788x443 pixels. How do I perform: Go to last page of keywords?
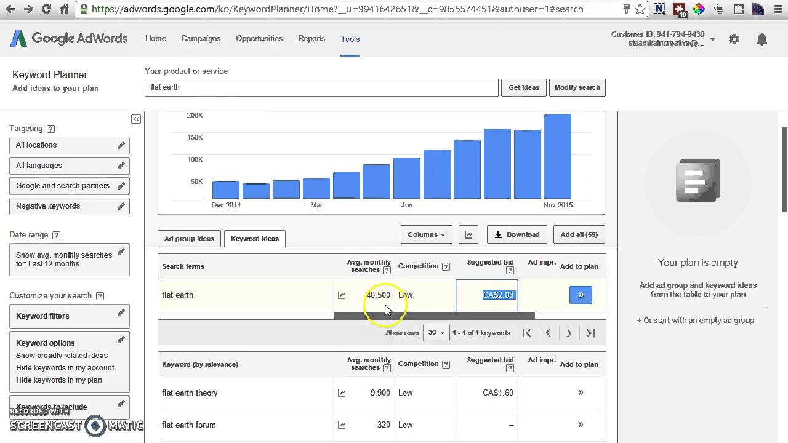tap(590, 333)
